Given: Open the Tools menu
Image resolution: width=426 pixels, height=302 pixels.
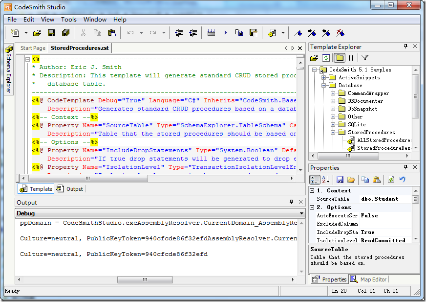Looking at the screenshot, I should coord(68,20).
